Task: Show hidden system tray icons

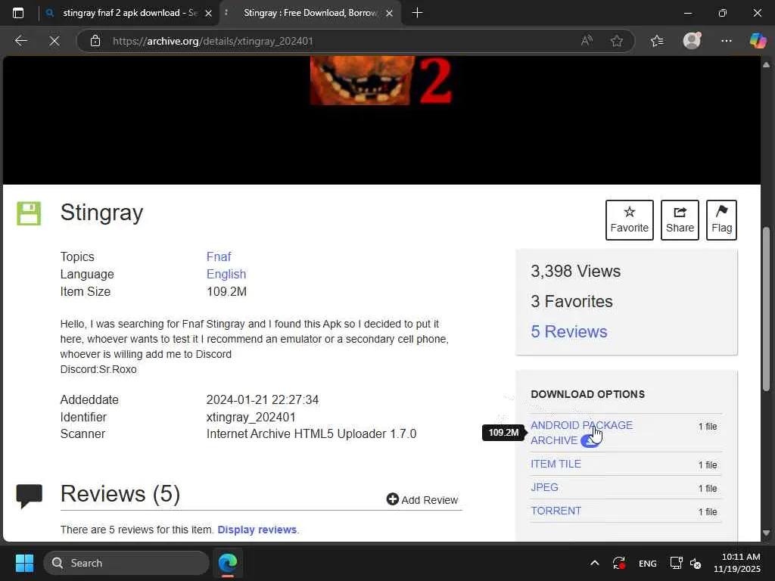Action: pyautogui.click(x=595, y=563)
